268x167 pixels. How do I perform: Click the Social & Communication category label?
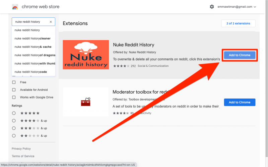(x=153, y=66)
